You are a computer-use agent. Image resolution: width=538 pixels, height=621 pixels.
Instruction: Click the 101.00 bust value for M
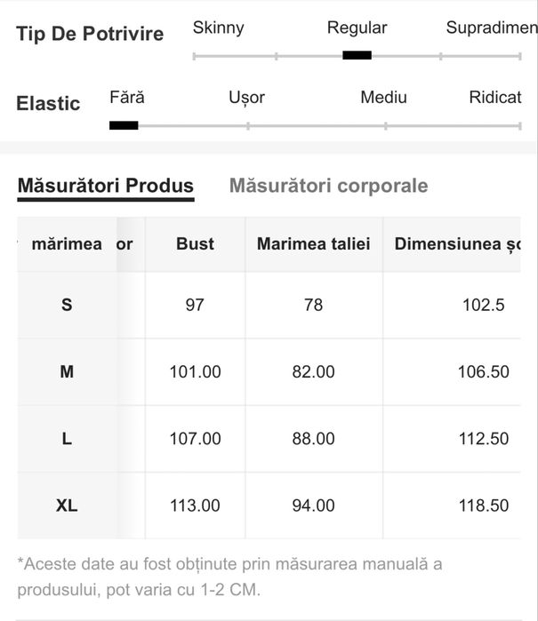click(x=195, y=372)
